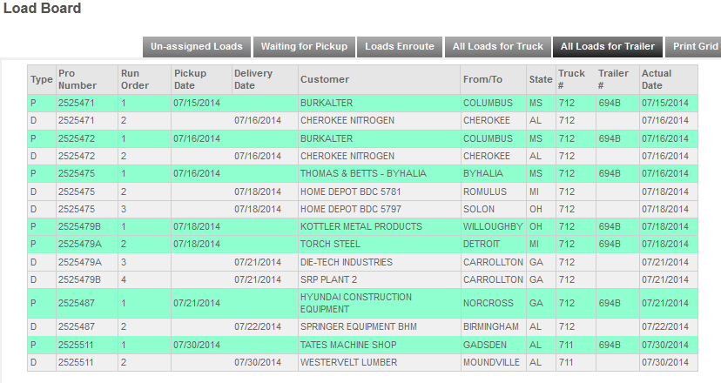This screenshot has height=383, width=721.
Task: Show the Loads Enroute tab
Action: [x=400, y=46]
